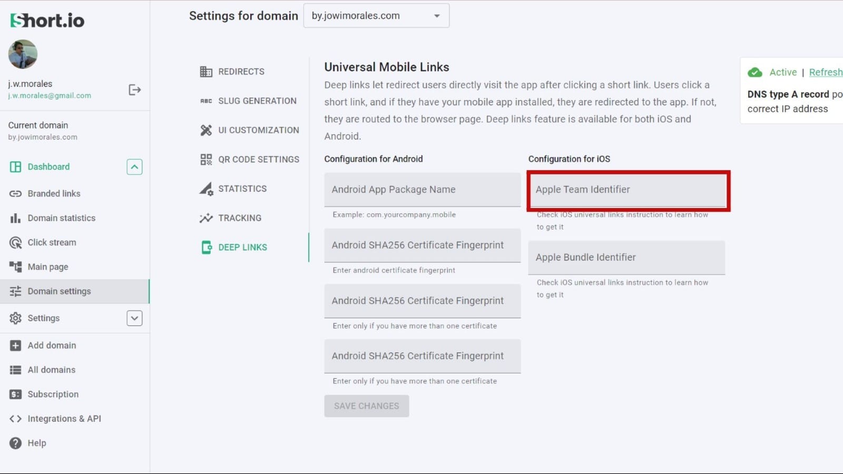Click the Domain statistics bar chart icon

(x=16, y=218)
